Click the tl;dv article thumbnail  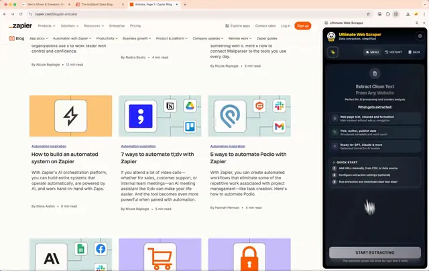tap(160, 116)
